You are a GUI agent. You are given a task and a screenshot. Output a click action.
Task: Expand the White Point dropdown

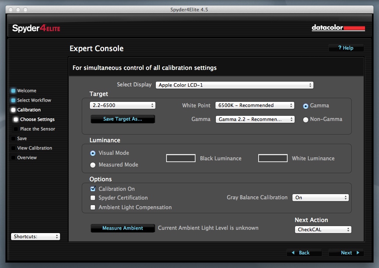click(x=255, y=106)
